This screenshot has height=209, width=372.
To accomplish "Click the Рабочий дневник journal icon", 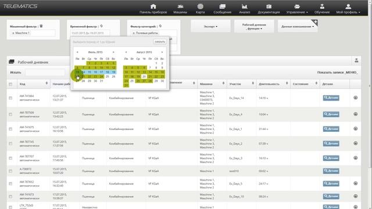I will coord(12,62).
